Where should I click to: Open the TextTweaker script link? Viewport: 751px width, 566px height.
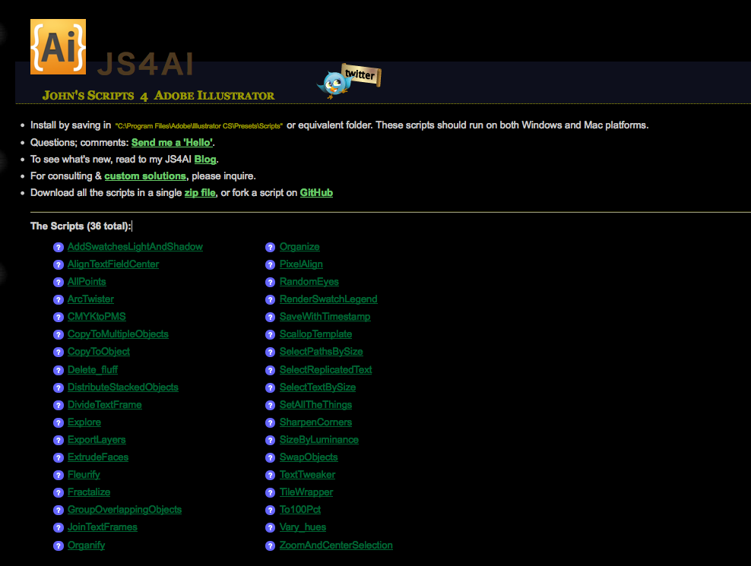(x=308, y=475)
